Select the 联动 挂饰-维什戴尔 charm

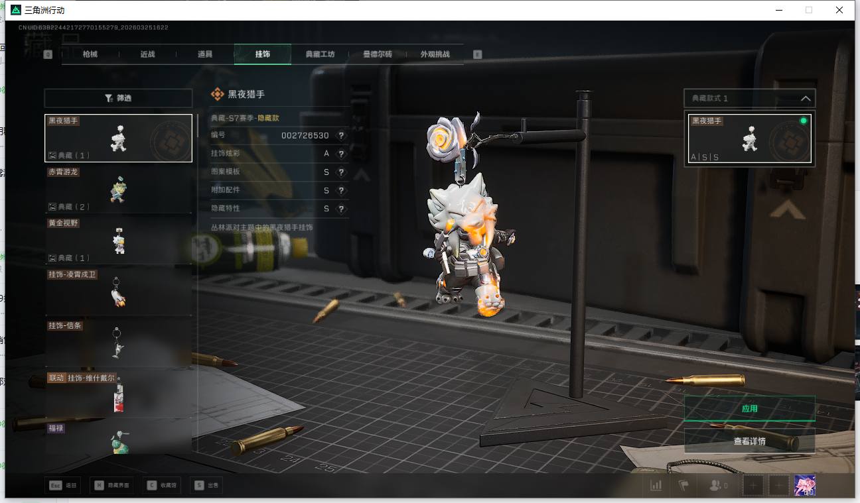[x=118, y=394]
